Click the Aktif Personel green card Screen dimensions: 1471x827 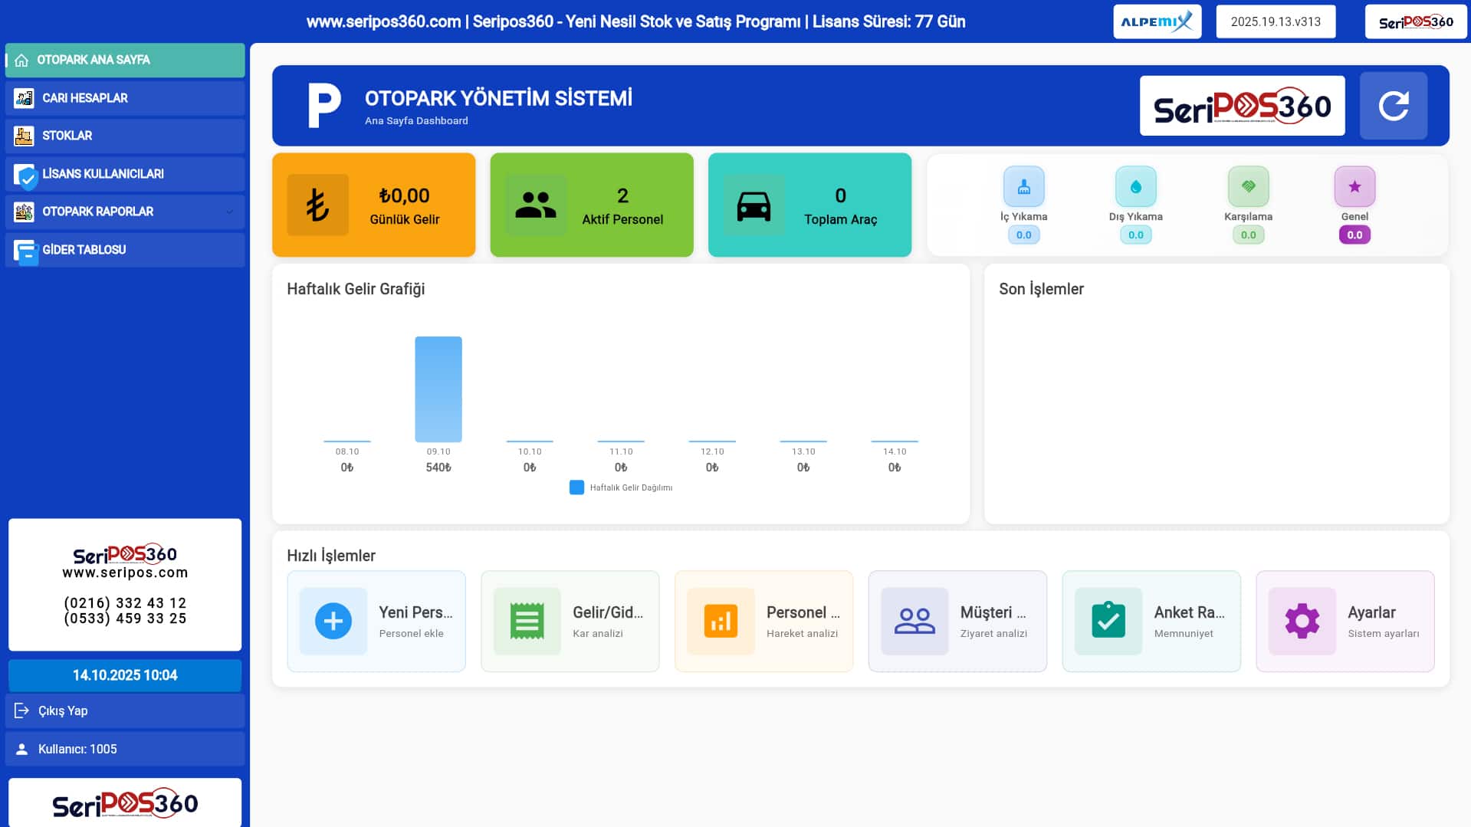(x=591, y=205)
